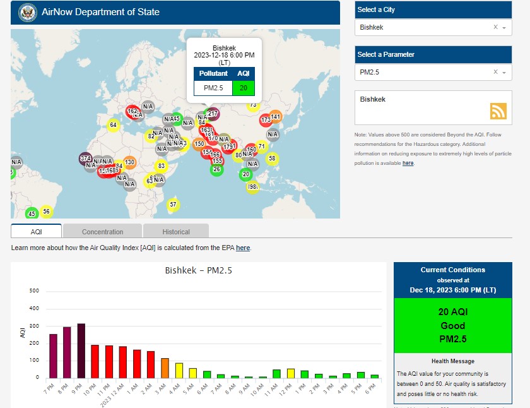Open the EPA AQI calculation 'here' link
The width and height of the screenshot is (530, 408).
[x=243, y=248]
